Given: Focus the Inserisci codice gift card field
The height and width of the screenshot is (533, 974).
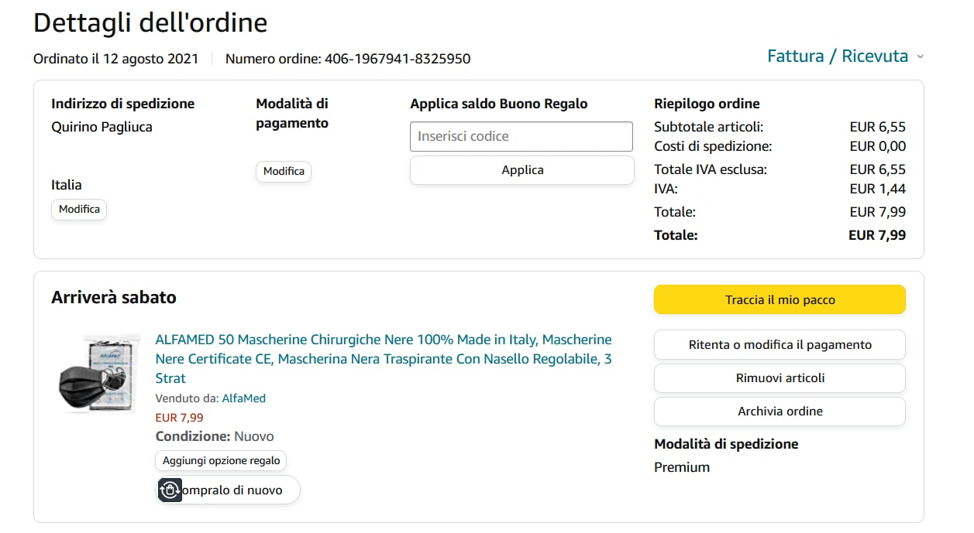Looking at the screenshot, I should tap(521, 136).
